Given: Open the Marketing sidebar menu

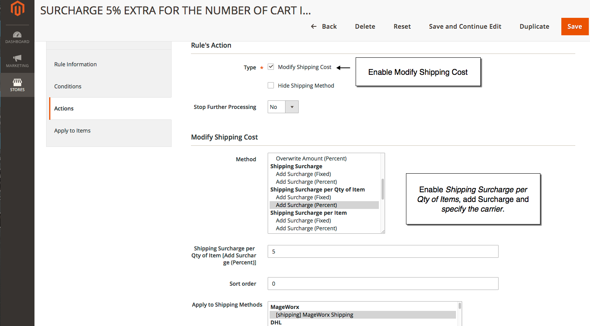Looking at the screenshot, I should click(17, 61).
